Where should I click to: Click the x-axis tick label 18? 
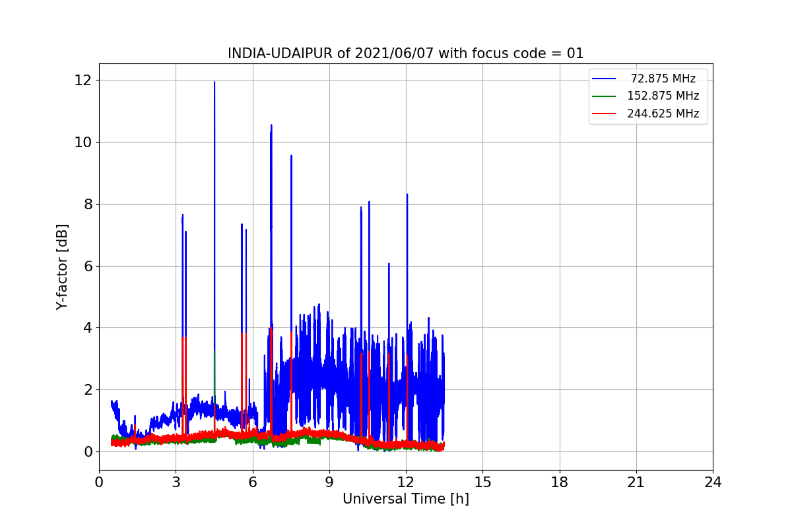[x=560, y=482]
